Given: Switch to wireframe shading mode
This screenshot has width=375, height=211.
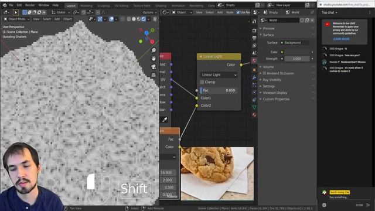Looking at the screenshot, I should point(129,19).
